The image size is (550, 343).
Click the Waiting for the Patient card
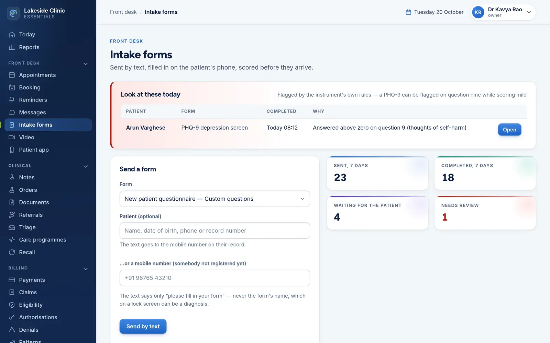click(377, 213)
